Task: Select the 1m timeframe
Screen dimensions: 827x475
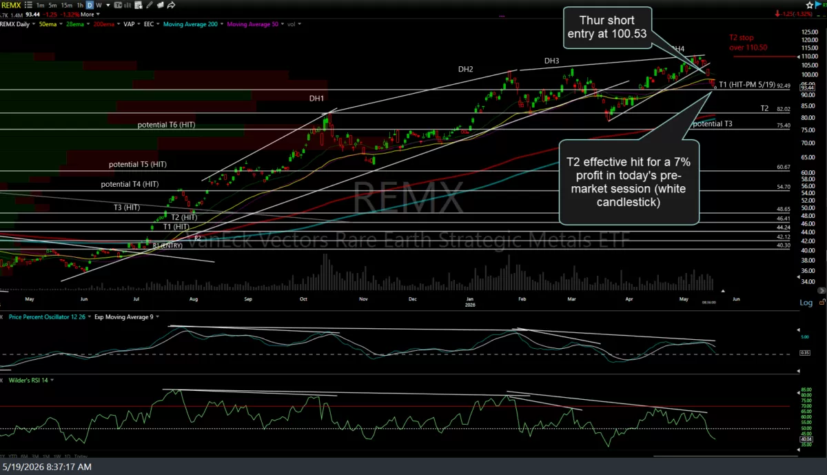Action: pos(40,5)
